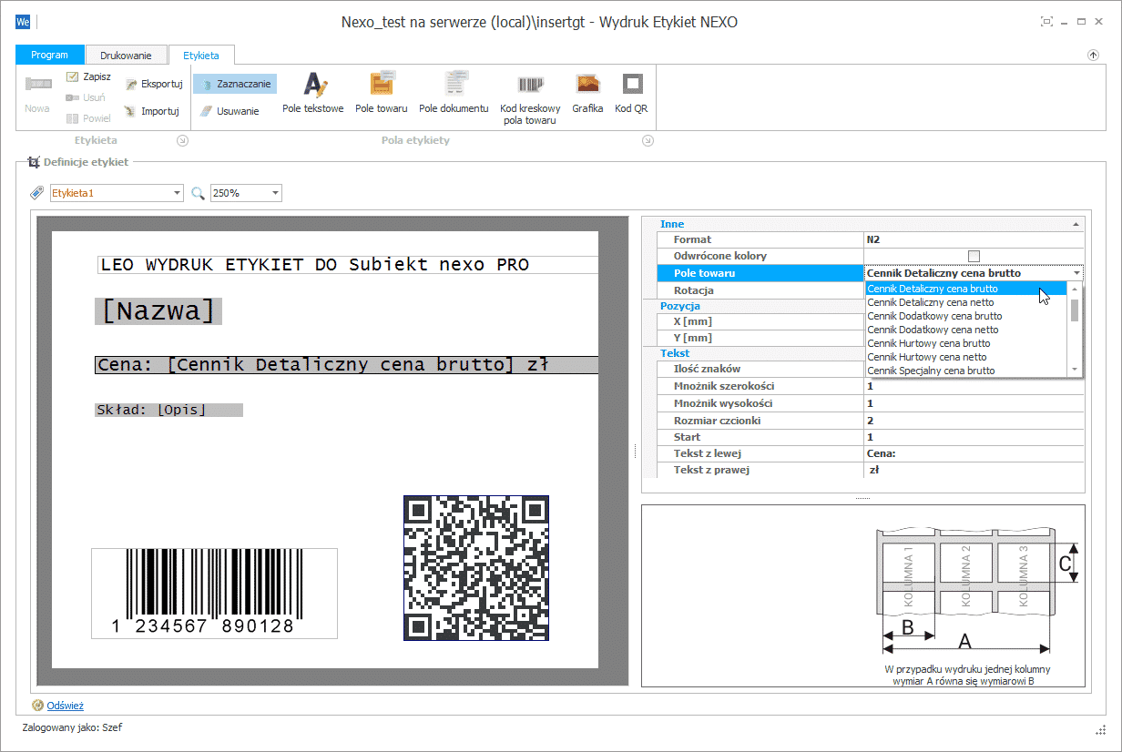Screen dimensions: 1122x752
Task: Click Importuj to import label
Action: click(152, 111)
